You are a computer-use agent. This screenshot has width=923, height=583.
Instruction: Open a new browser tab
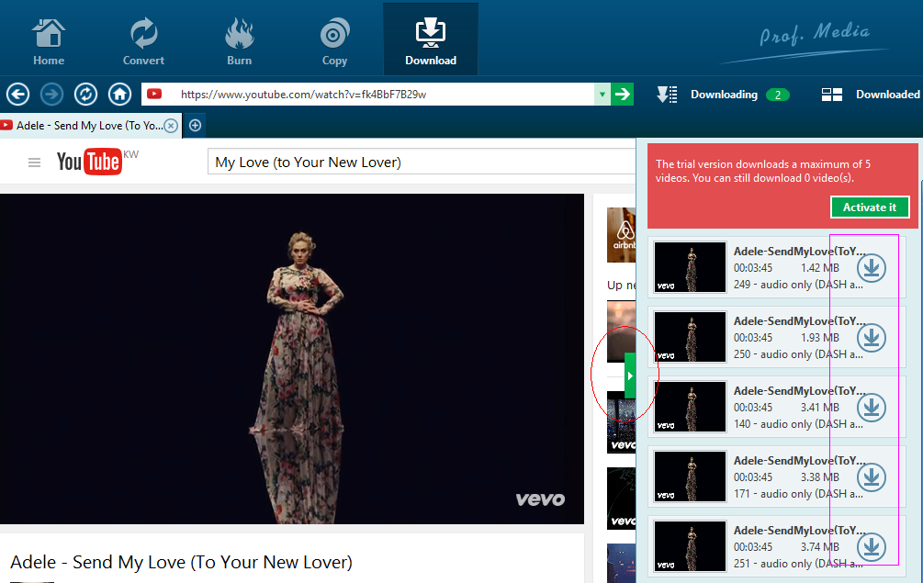click(196, 125)
